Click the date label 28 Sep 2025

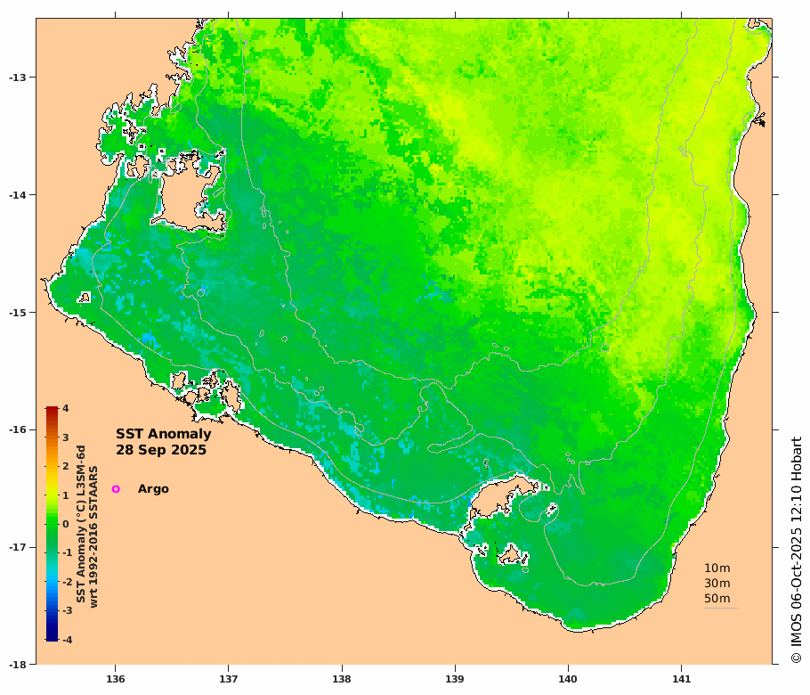tap(161, 450)
